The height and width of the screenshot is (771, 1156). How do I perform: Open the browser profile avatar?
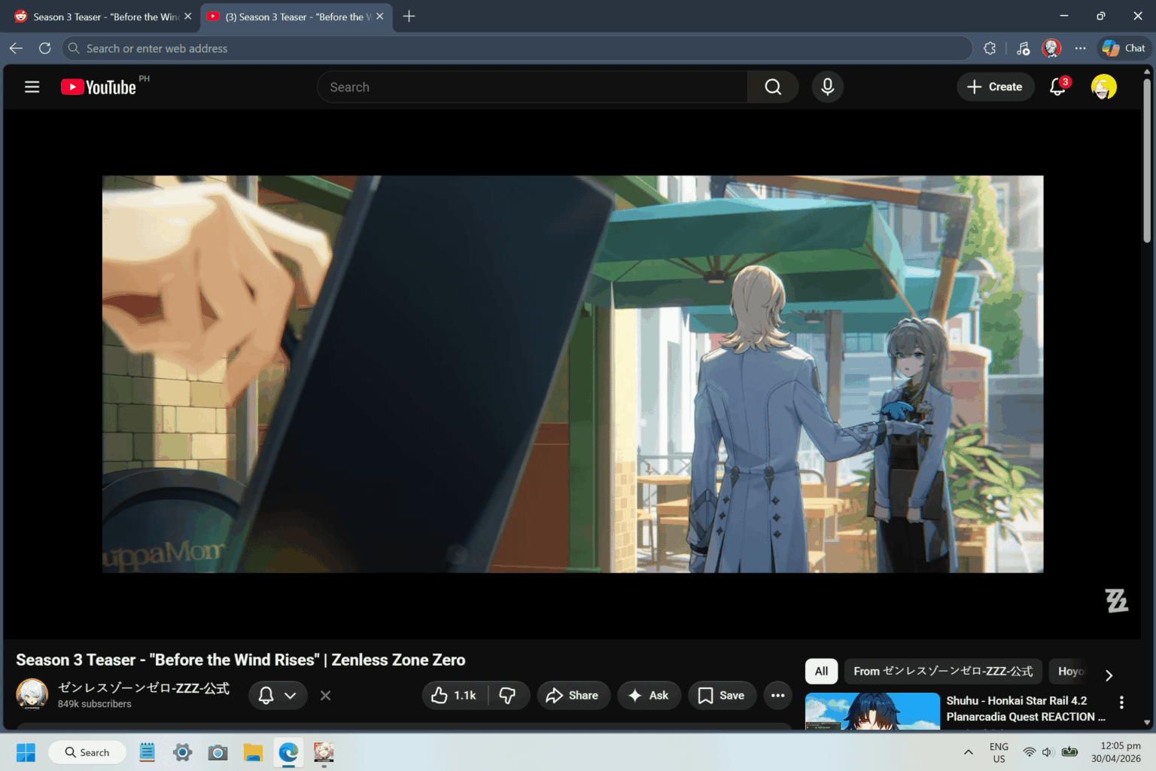tap(1051, 48)
